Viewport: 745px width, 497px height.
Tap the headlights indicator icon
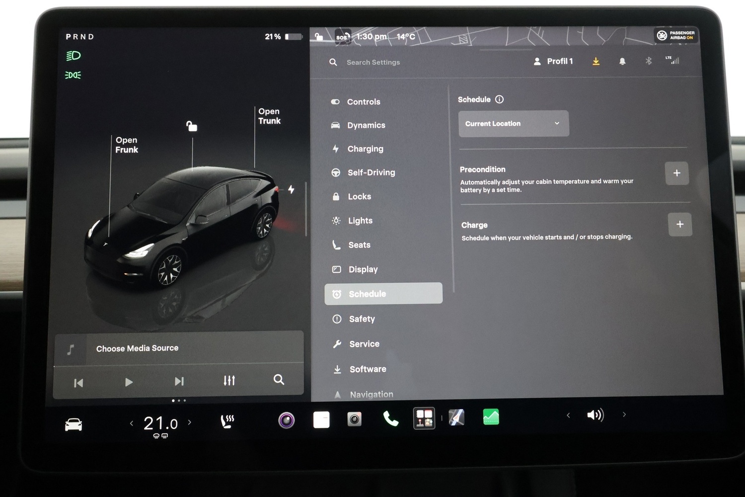point(73,56)
